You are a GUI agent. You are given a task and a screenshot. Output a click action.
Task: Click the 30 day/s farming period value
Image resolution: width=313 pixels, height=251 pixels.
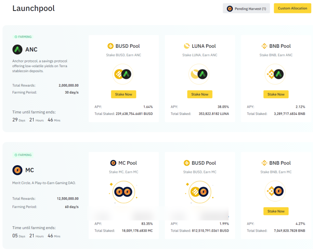point(72,93)
